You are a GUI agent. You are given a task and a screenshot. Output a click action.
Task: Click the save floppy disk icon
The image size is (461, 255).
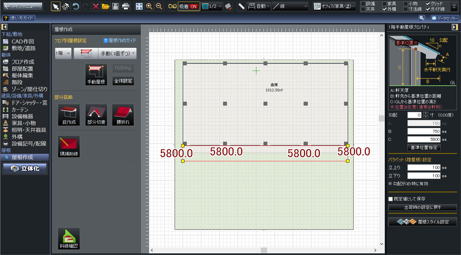coord(116,6)
